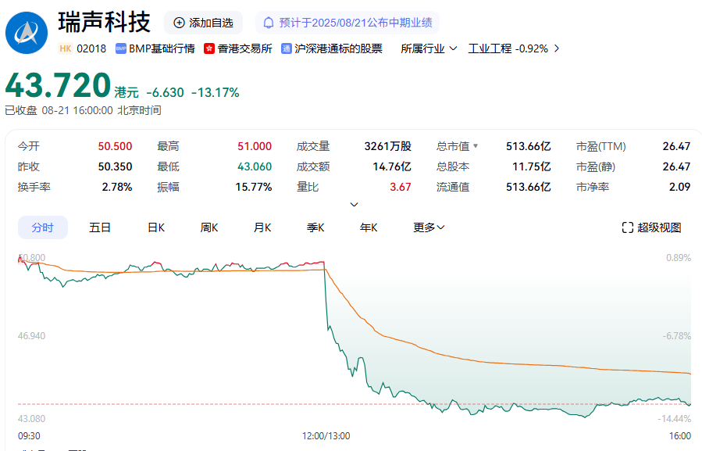Click the 最高 value 51.000
This screenshot has width=702, height=451.
coord(255,146)
